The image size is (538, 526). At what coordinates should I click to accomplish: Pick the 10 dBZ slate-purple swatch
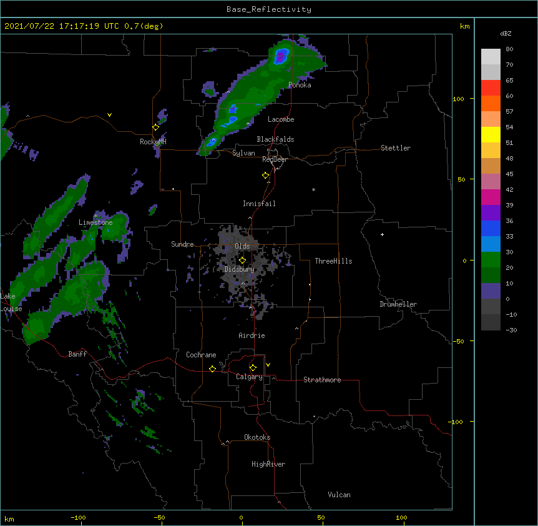[491, 291]
